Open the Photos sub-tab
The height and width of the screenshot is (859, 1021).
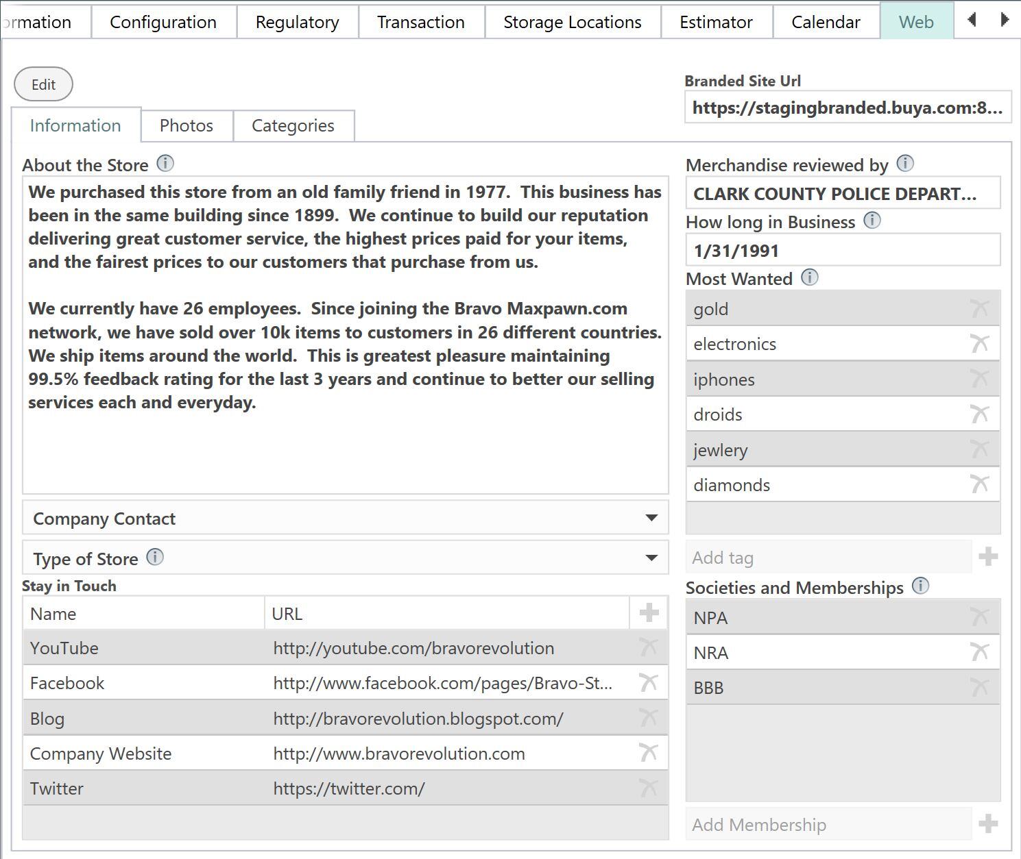[x=187, y=125]
